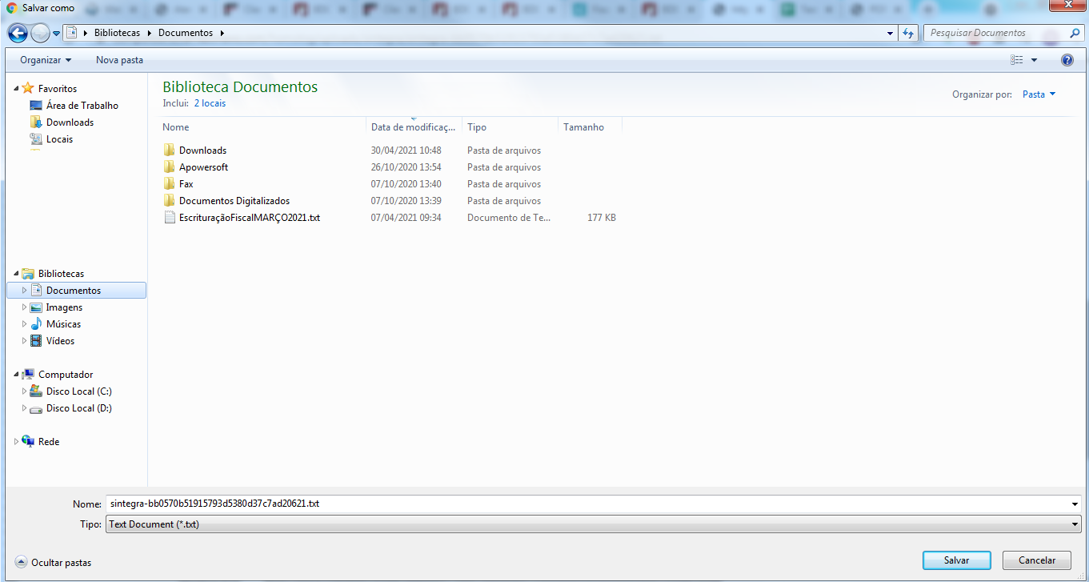Open the Tipo file type dropdown
This screenshot has width=1089, height=582.
[592, 524]
